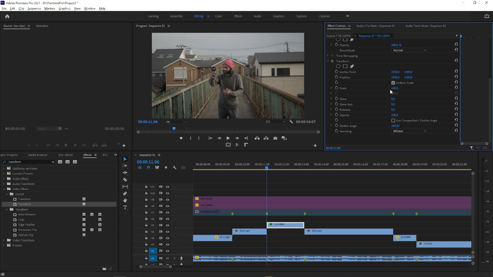
Task: Toggle animation stopwatch for Scale
Action: [336, 88]
